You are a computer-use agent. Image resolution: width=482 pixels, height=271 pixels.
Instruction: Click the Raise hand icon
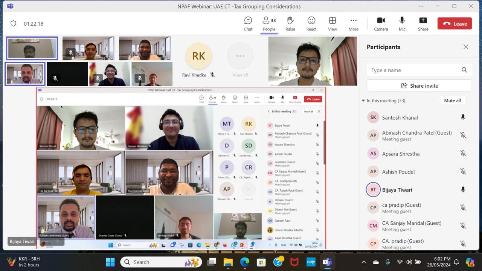290,24
